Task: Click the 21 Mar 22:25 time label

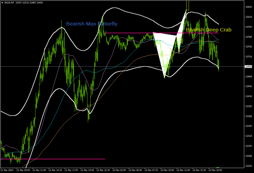Action: click(x=103, y=170)
